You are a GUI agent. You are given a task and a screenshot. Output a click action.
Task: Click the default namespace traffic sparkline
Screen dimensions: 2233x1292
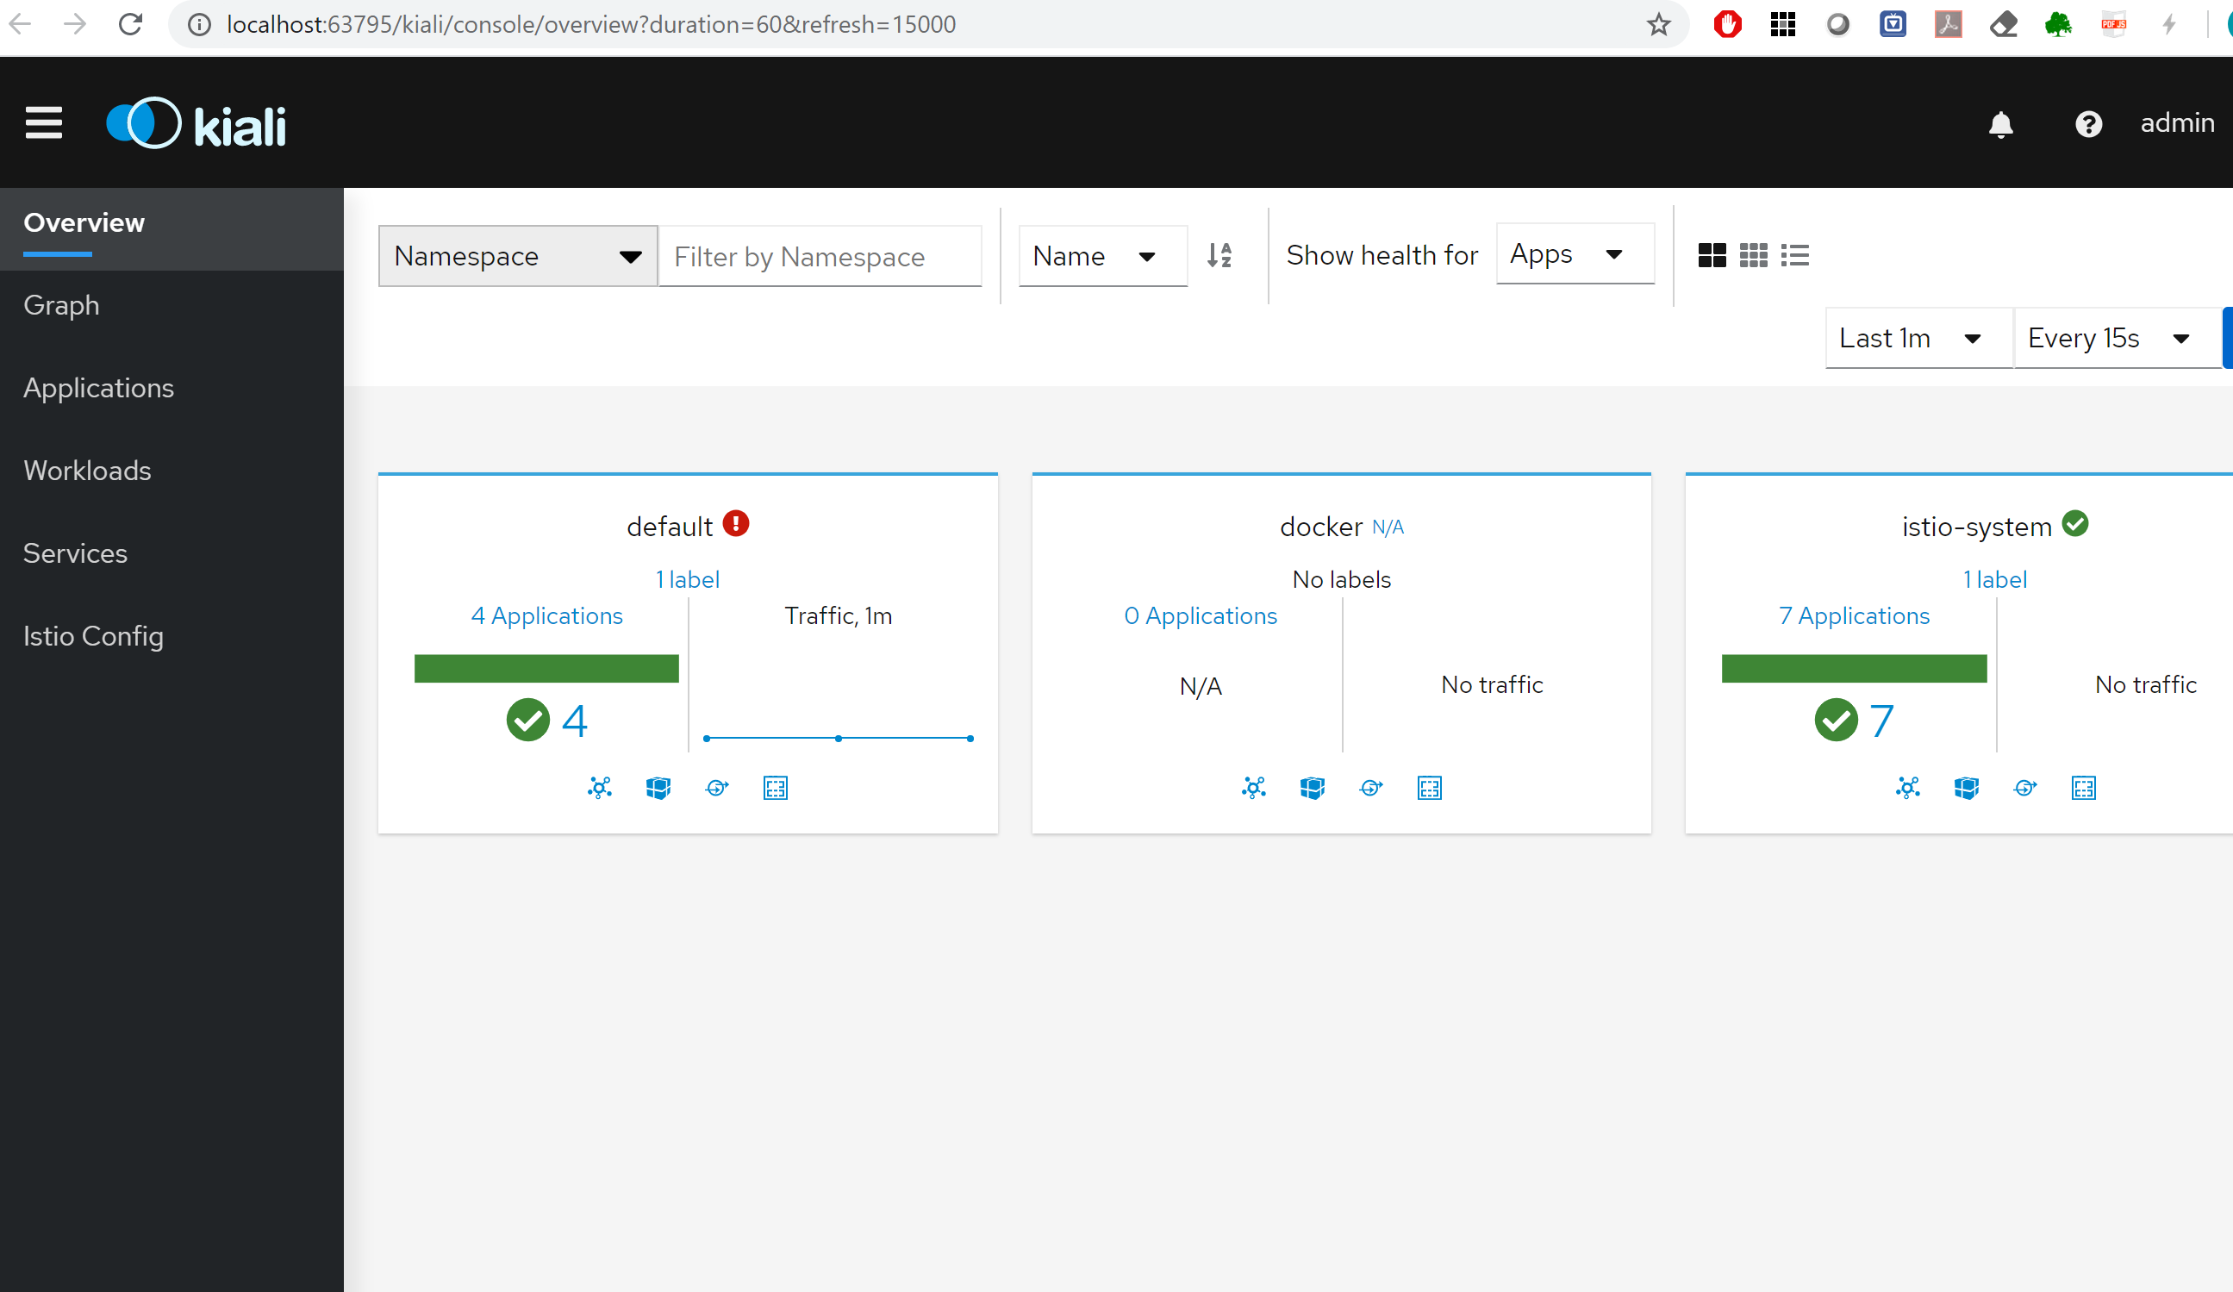[x=839, y=737]
